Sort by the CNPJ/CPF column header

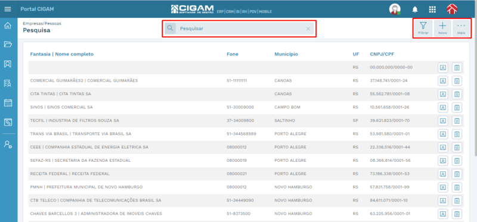tap(382, 54)
